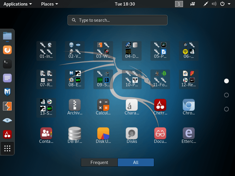
Task: Open CherryTree from the dock
Action: pos(7,134)
